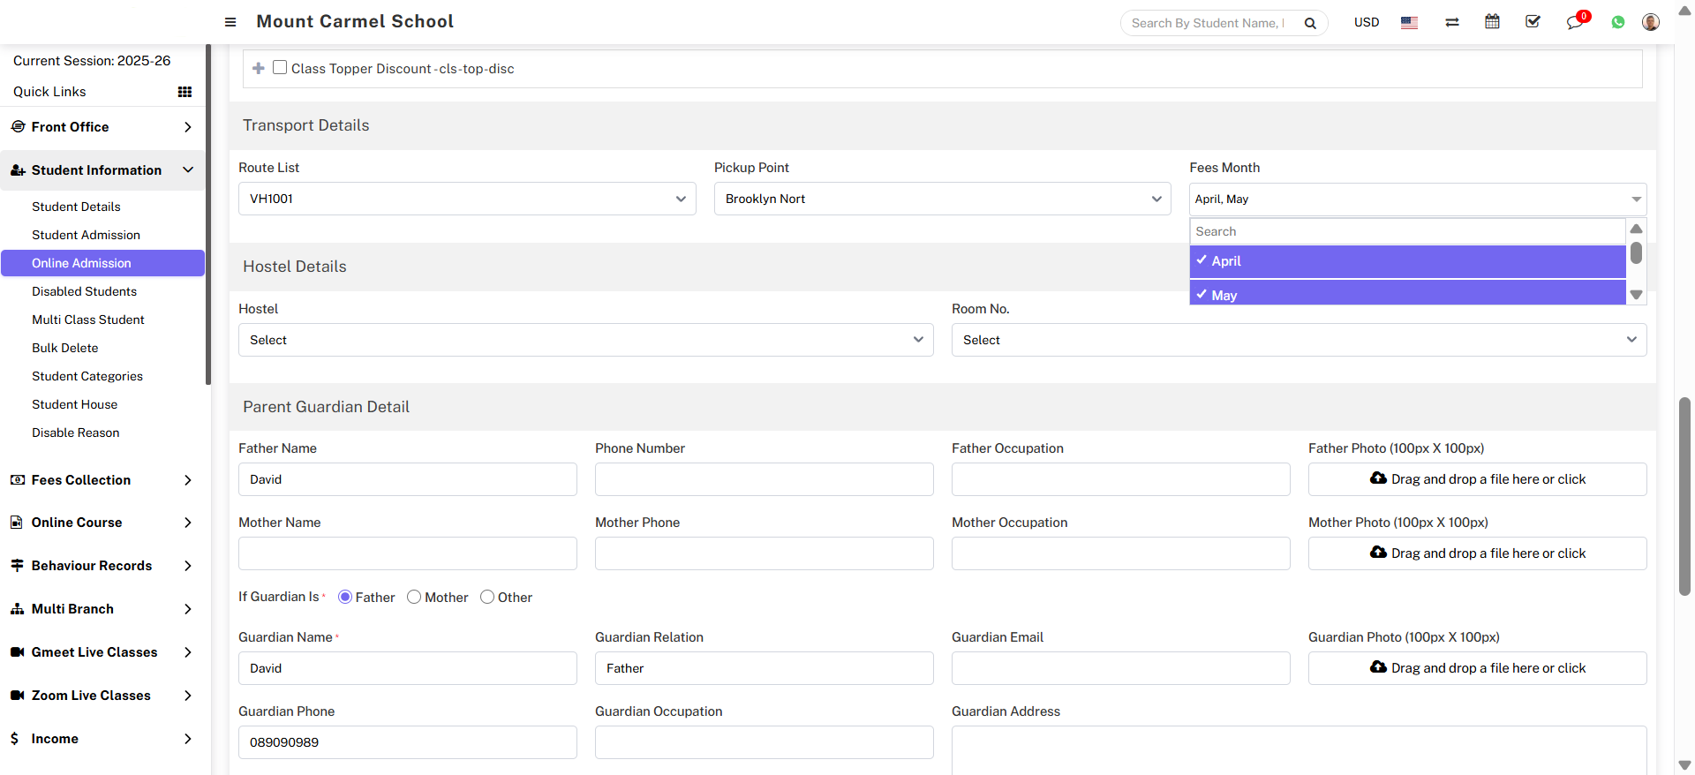Open Quick Links grid icon
Screen dimensions: 1695x775
[185, 92]
